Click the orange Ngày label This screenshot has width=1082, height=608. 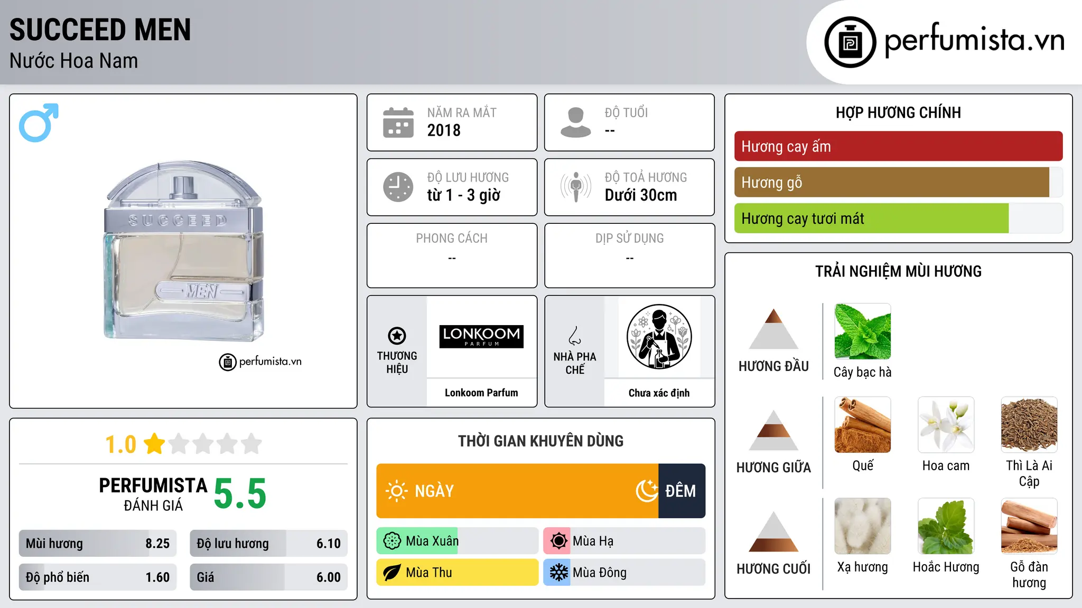coord(434,491)
